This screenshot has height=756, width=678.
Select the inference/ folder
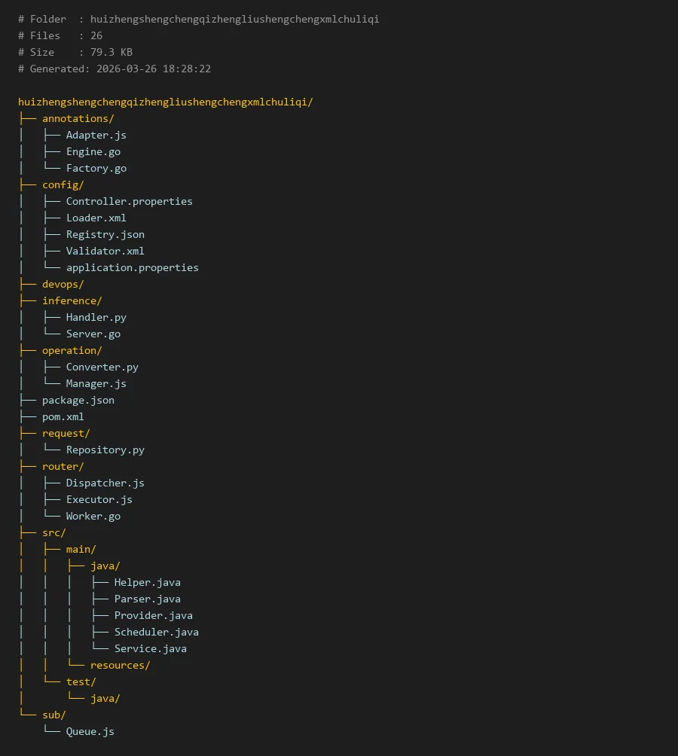click(x=72, y=300)
